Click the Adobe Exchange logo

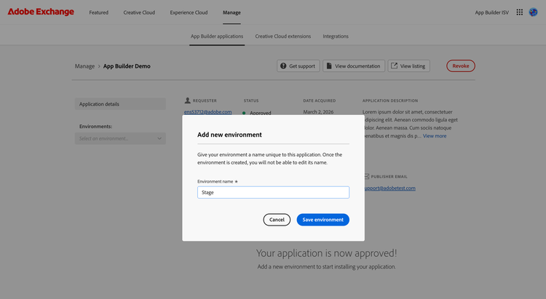[41, 12]
